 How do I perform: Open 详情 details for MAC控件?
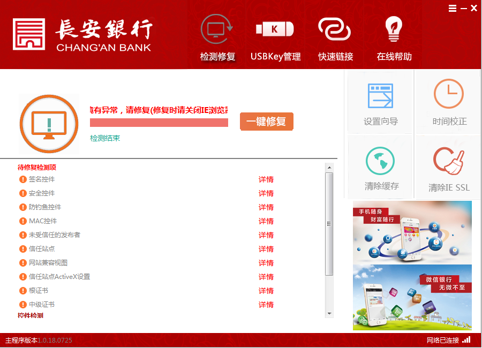pos(266,221)
